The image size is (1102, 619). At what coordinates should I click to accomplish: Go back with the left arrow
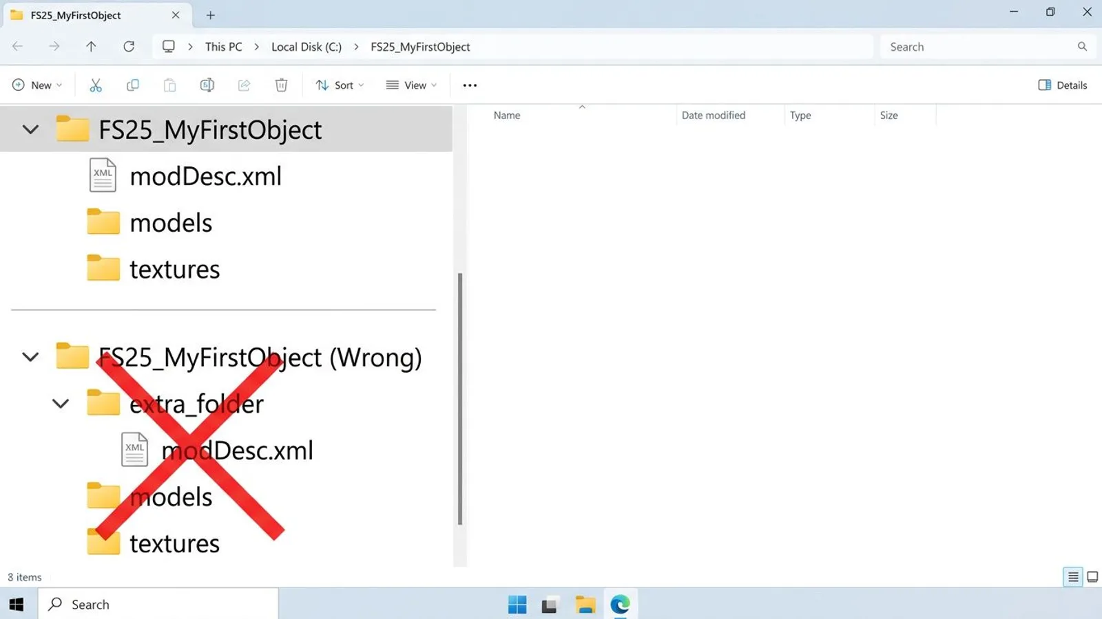click(x=18, y=47)
